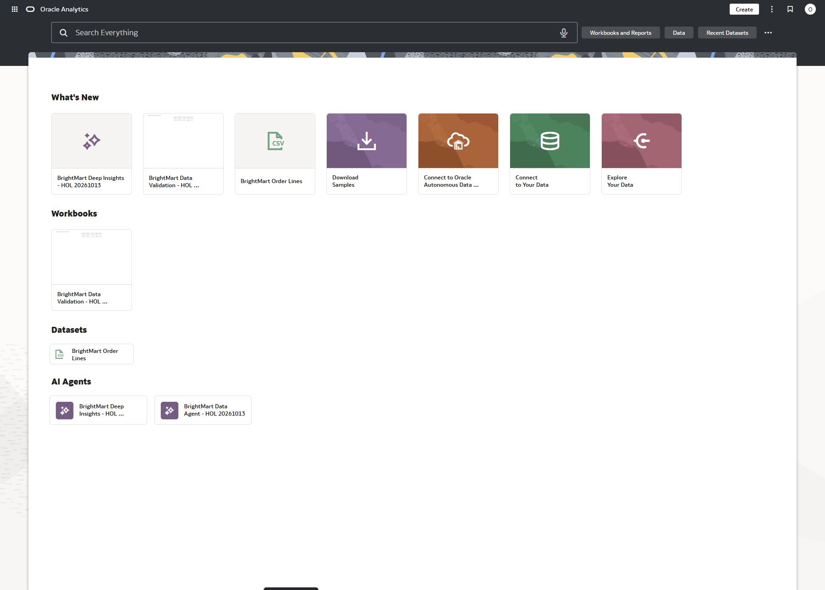
Task: Click 'Download Samples' card label
Action: [345, 181]
